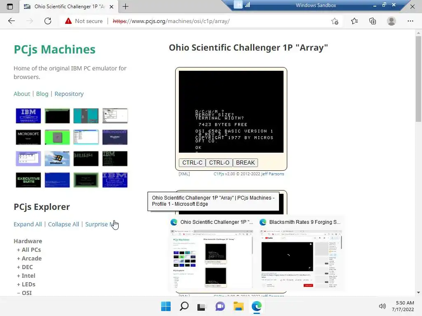Viewport: 422px width, 316px height.
Task: Collapse the OSI tree item
Action: coord(24,293)
